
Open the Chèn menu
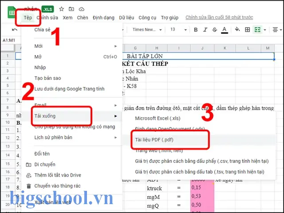pos(83,18)
